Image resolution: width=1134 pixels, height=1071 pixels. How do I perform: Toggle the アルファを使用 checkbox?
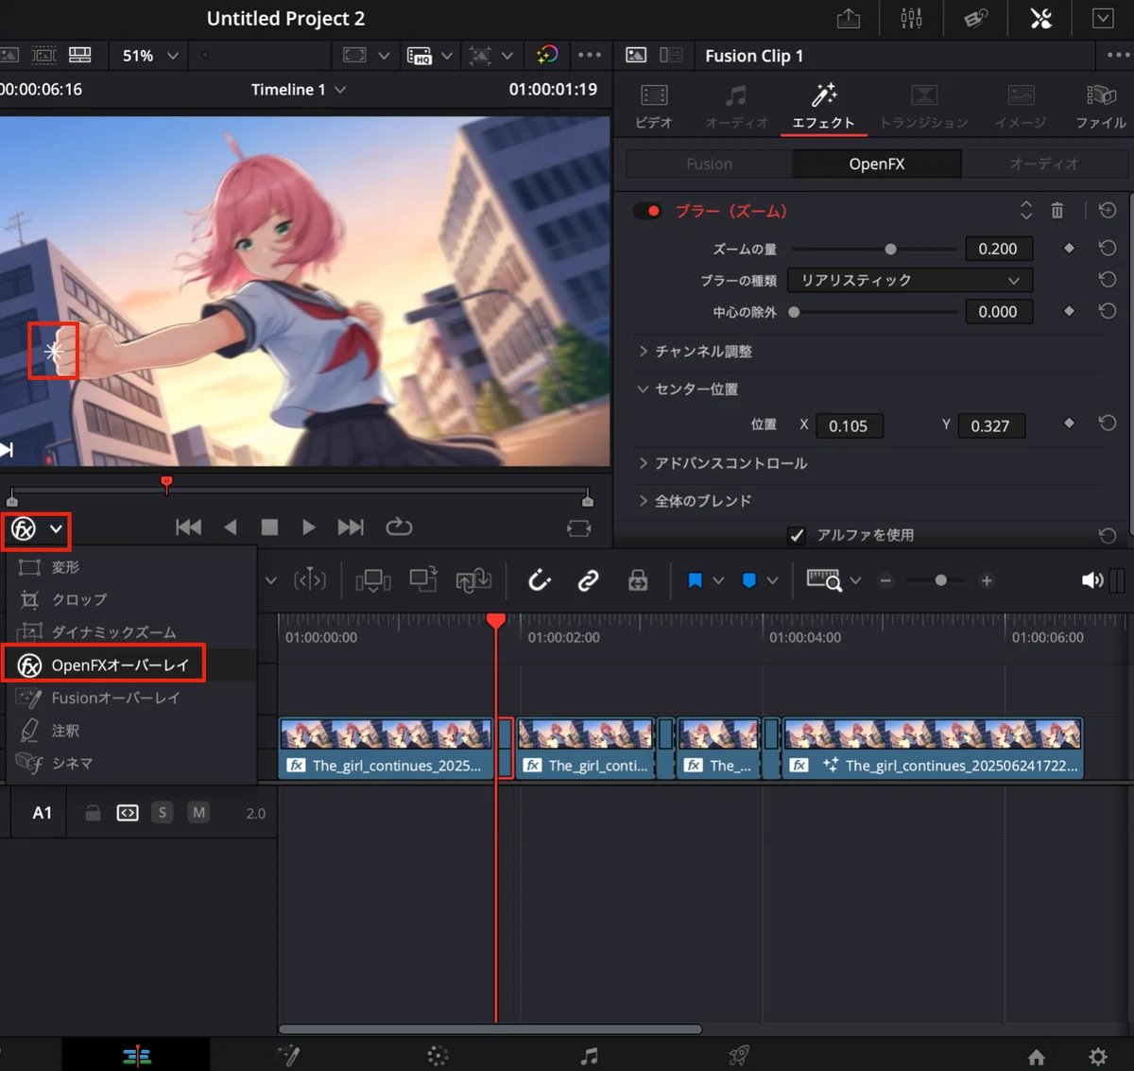click(797, 536)
